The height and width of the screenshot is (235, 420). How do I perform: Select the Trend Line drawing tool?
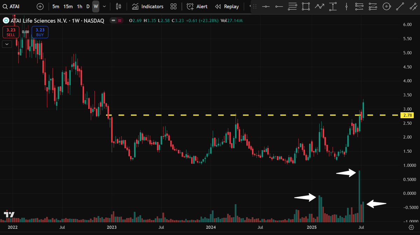tap(400, 6)
